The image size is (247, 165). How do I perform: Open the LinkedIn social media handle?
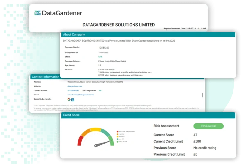[73, 100]
